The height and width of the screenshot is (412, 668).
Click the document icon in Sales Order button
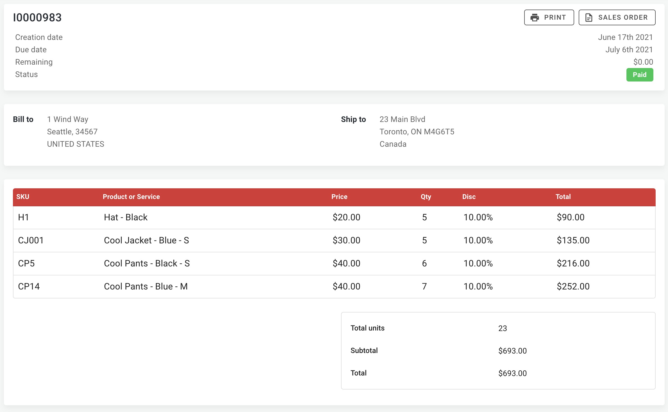[x=589, y=17]
